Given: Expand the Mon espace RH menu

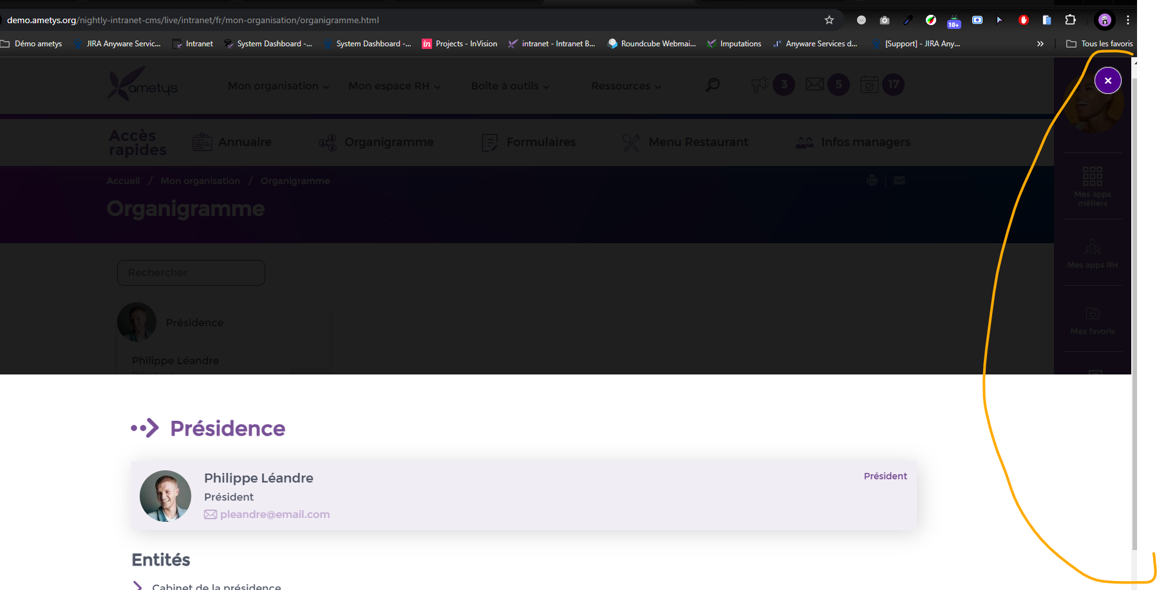Looking at the screenshot, I should point(394,86).
